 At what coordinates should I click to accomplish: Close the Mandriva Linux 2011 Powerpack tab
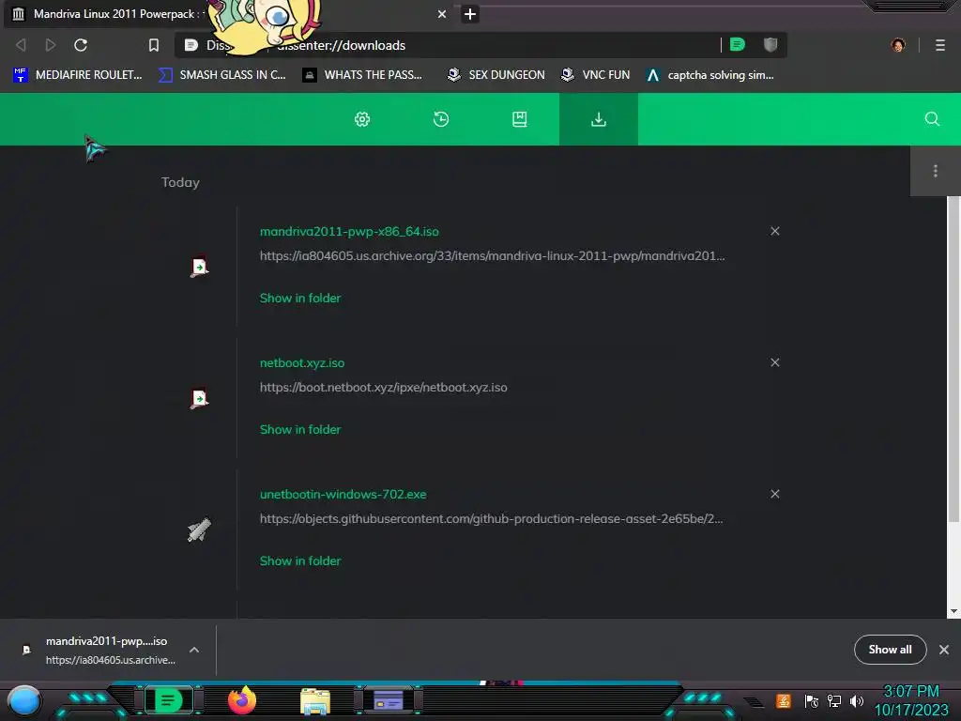coord(442,13)
